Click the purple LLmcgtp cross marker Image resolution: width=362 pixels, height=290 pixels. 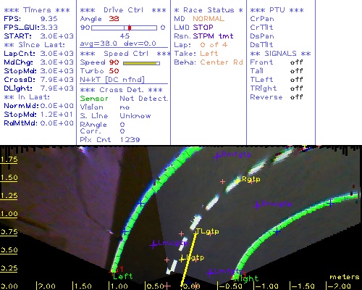[x=153, y=245]
